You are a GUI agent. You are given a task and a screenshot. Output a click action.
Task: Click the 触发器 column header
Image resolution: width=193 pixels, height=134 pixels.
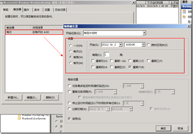tap(18, 28)
